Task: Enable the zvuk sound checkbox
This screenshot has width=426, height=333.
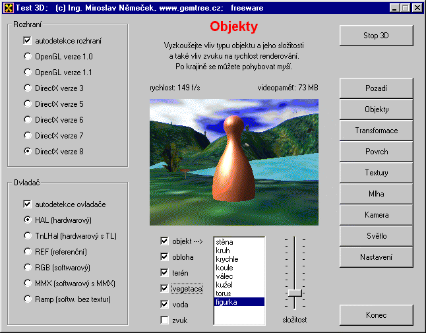Action: coord(164,320)
